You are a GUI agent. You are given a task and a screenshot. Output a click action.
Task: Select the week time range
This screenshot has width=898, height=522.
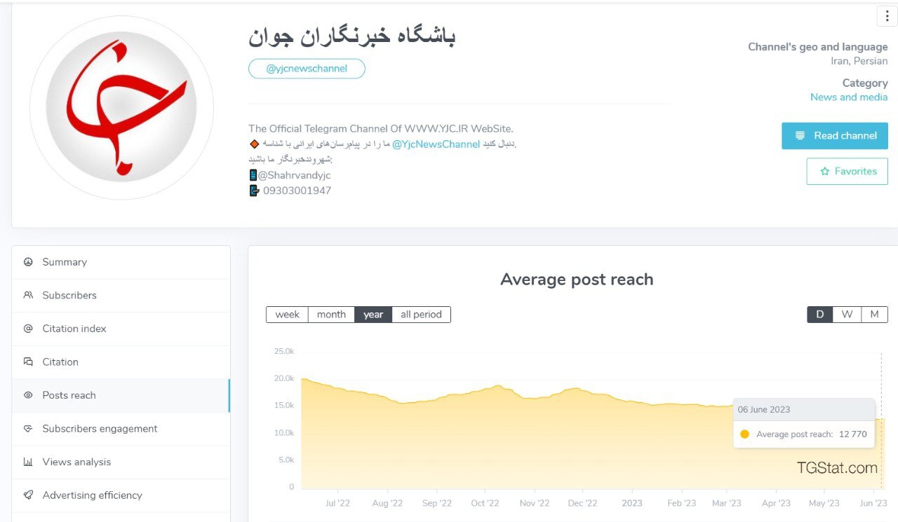pyautogui.click(x=287, y=315)
